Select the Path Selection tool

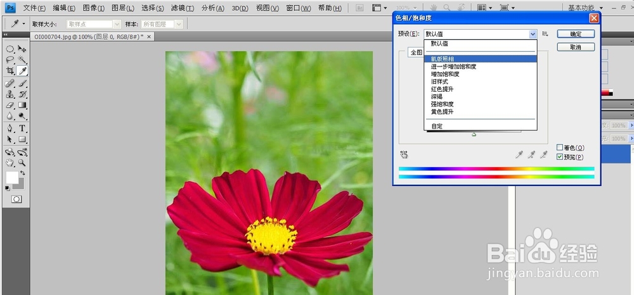pyautogui.click(x=10, y=140)
